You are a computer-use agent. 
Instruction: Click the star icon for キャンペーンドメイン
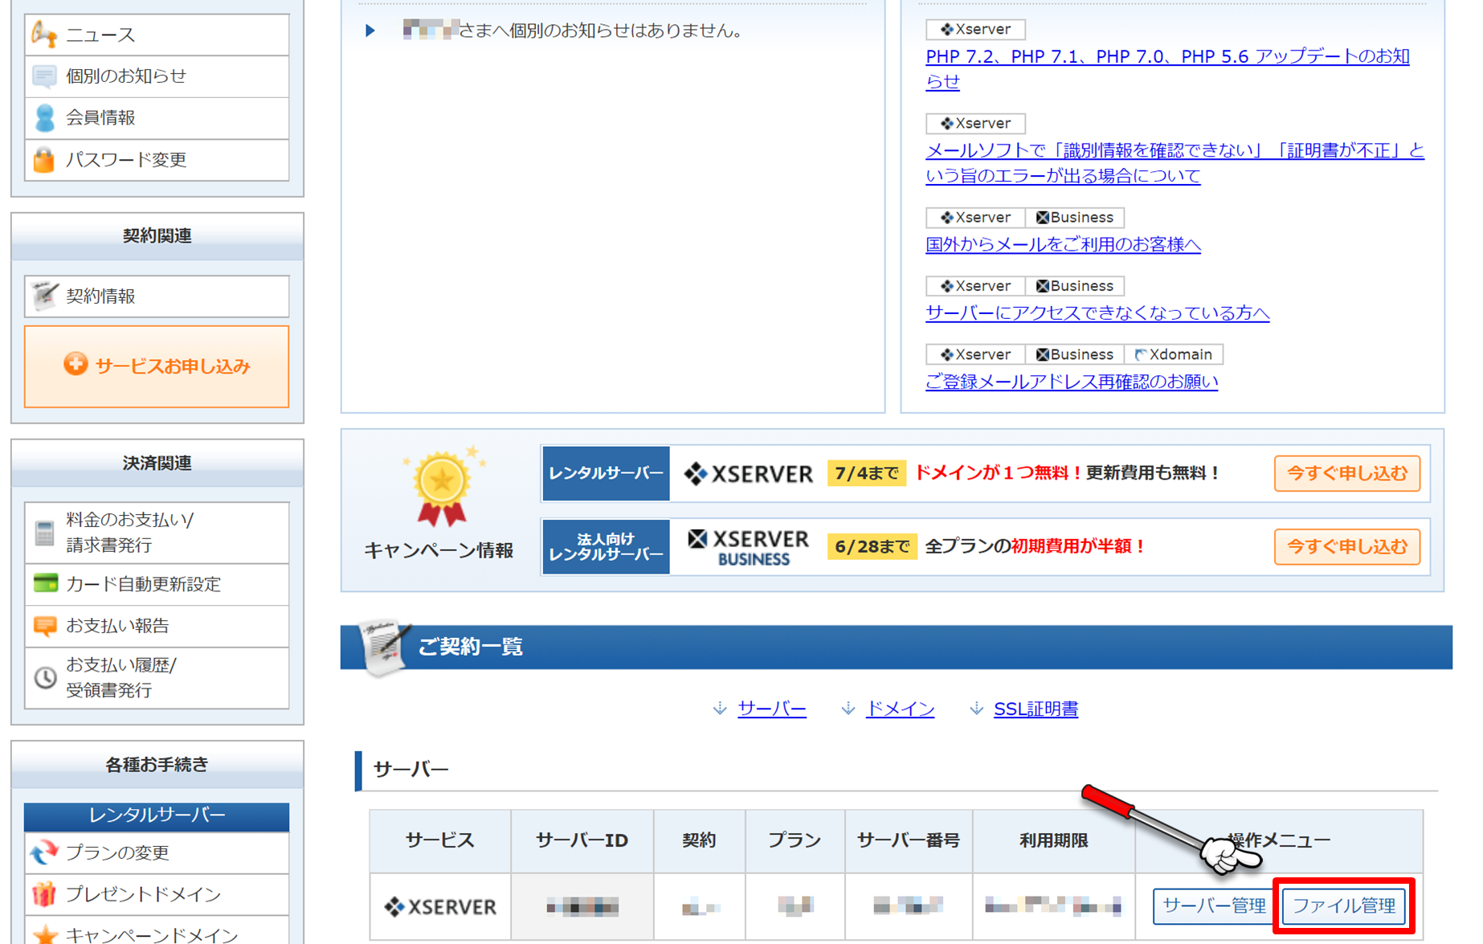click(x=45, y=934)
